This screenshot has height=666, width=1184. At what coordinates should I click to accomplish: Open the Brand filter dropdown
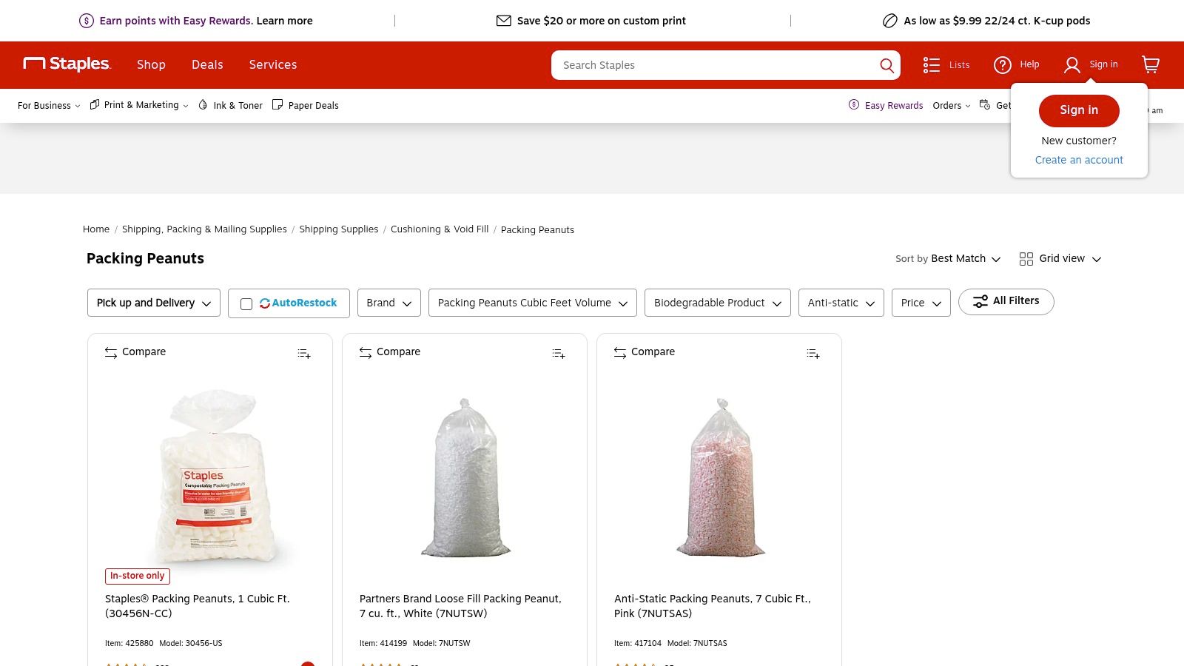coord(389,303)
